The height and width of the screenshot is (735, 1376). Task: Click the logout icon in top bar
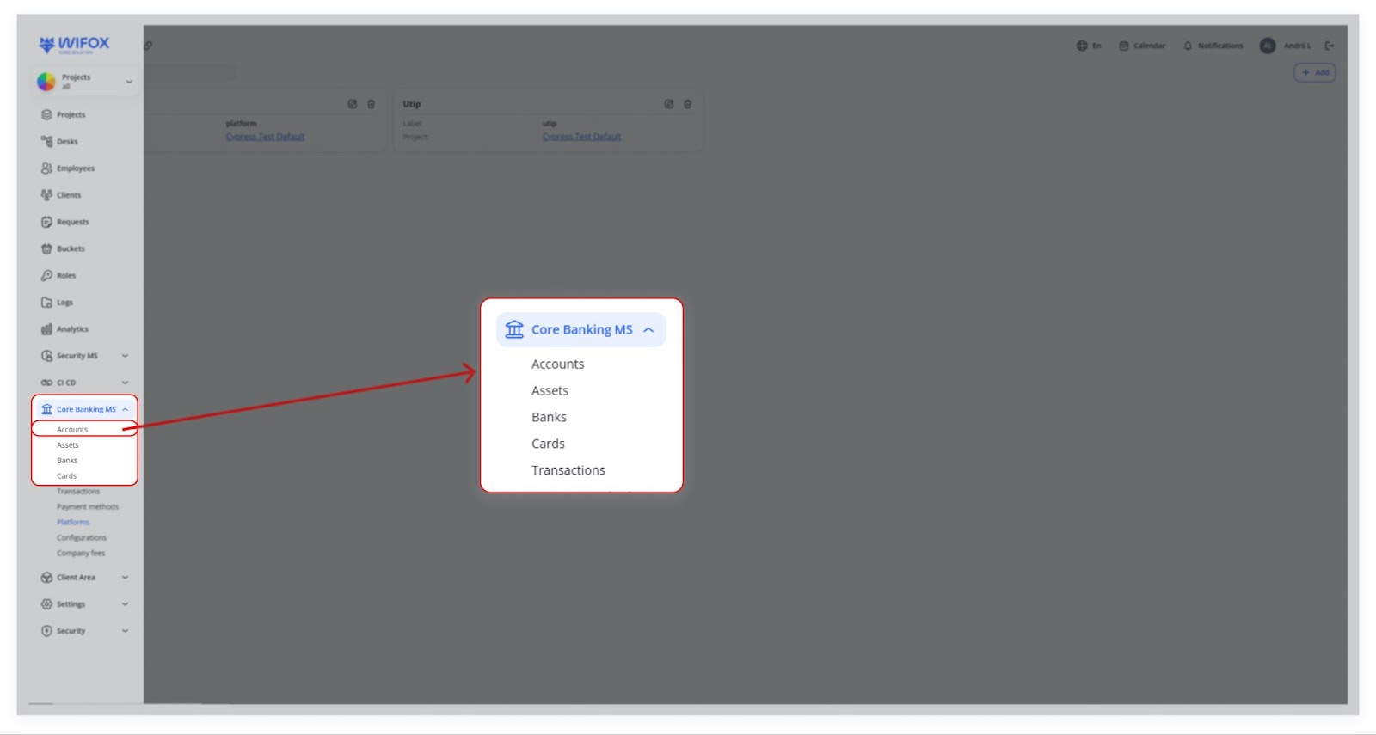point(1329,46)
